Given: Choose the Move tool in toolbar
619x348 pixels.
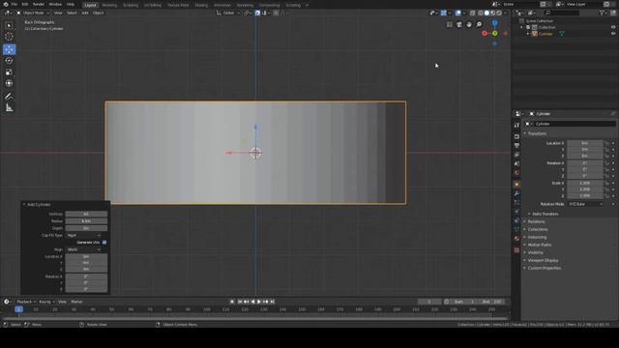Looking at the screenshot, I should [9, 49].
